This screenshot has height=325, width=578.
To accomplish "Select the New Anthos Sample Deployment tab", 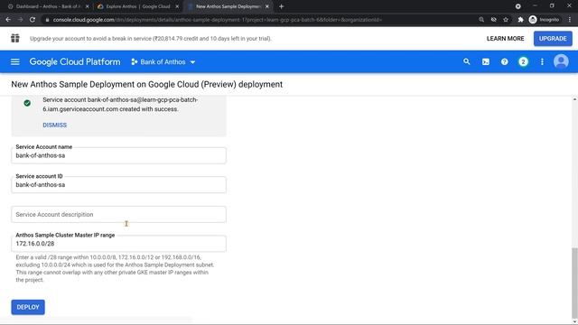I will 228,6.
